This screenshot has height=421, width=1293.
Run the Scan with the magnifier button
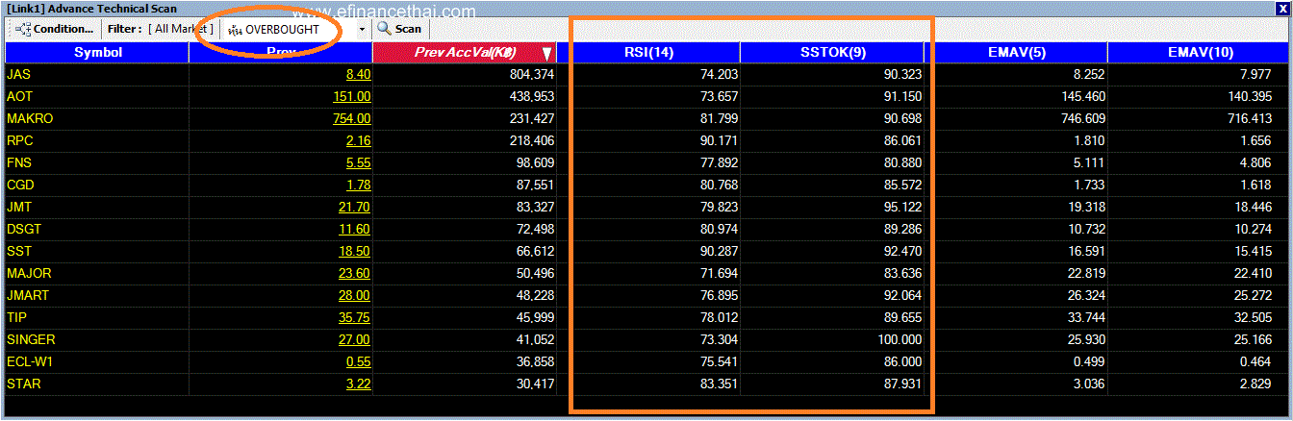click(399, 29)
